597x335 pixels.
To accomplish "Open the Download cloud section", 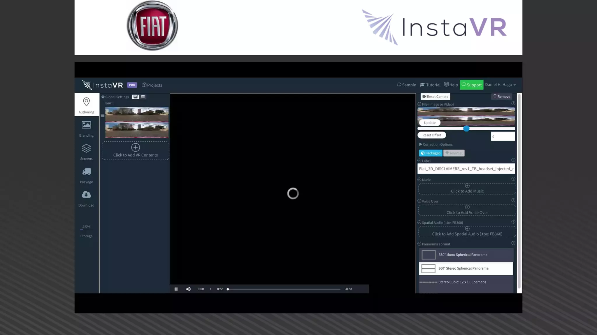I will tap(86, 198).
